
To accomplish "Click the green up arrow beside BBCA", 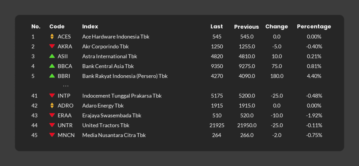I will pos(52,66).
